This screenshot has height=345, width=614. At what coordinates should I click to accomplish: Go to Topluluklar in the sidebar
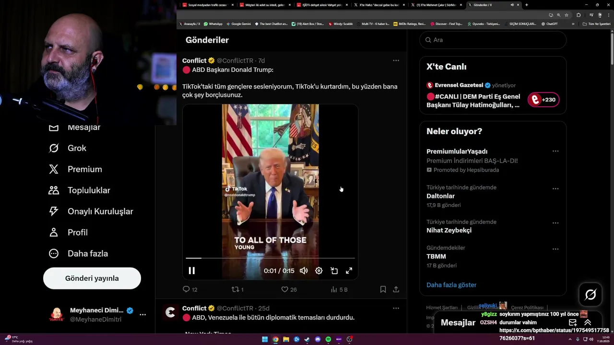[x=80, y=190]
